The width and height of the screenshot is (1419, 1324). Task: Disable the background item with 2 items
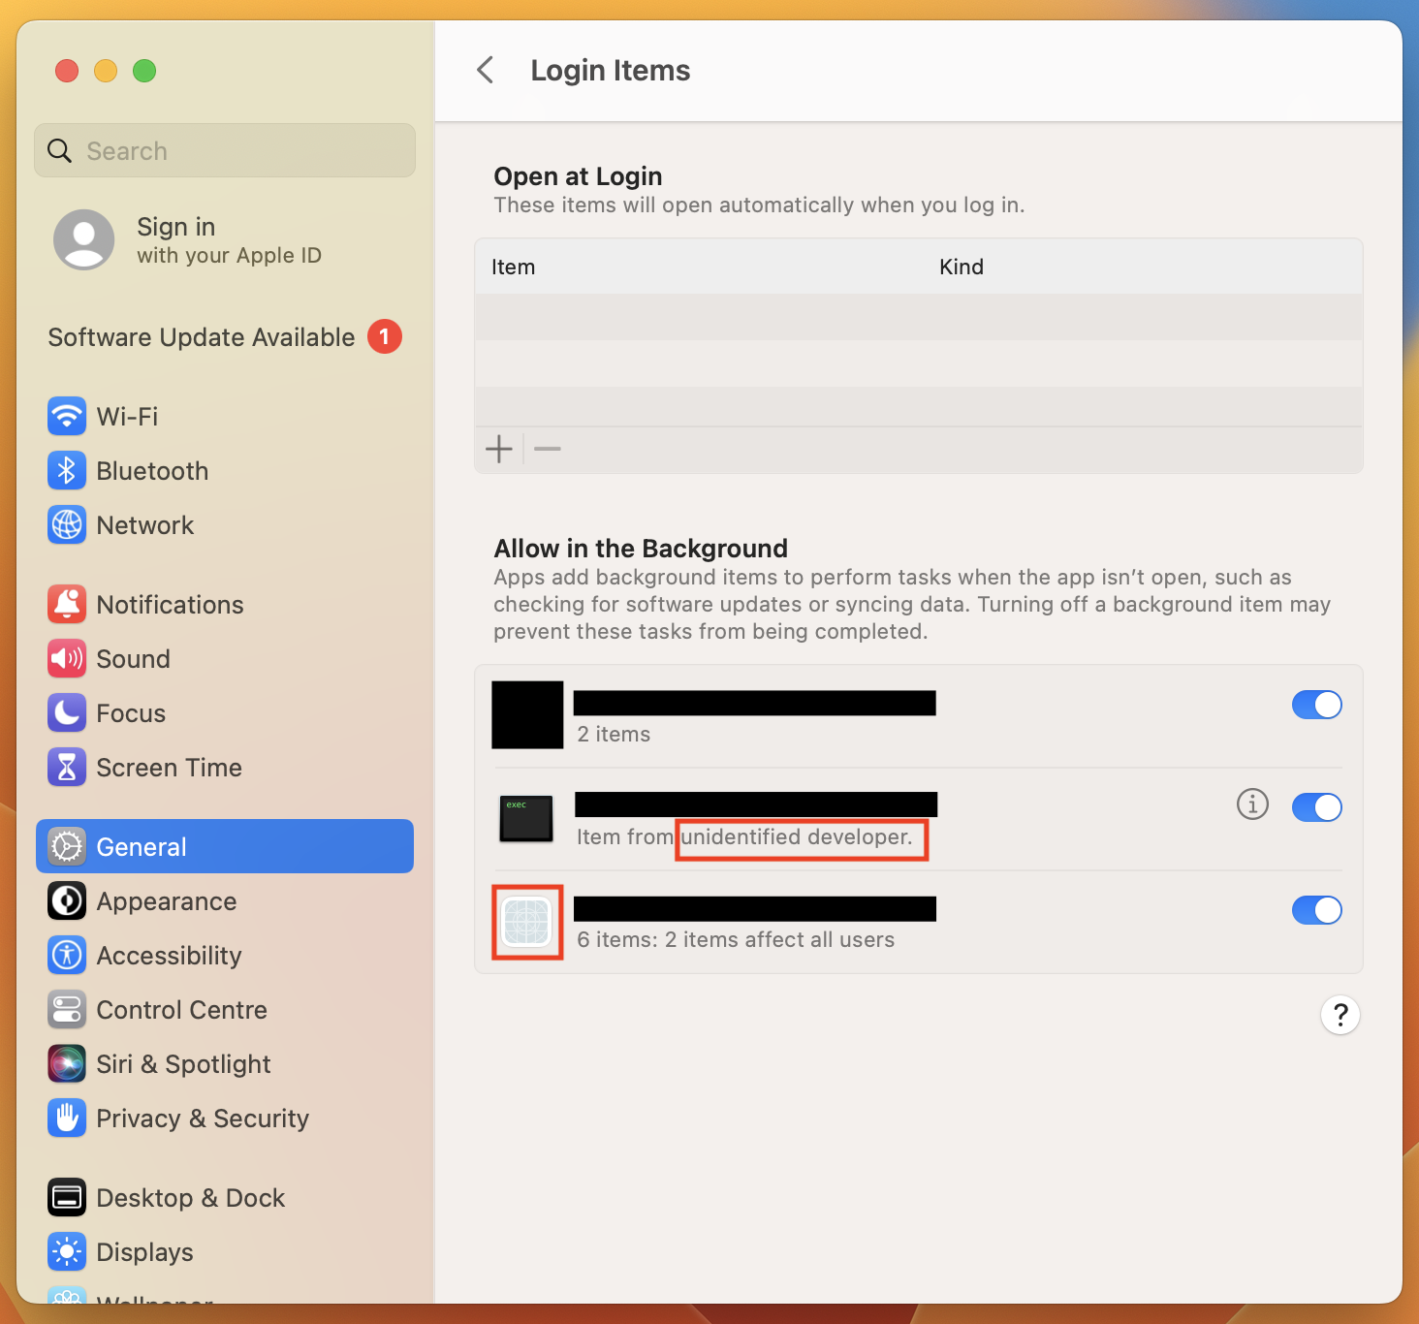(1316, 705)
